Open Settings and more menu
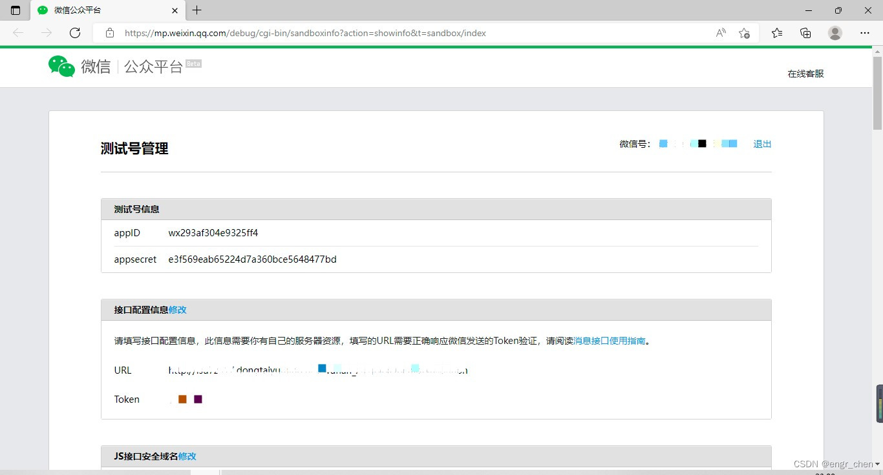 coord(865,33)
